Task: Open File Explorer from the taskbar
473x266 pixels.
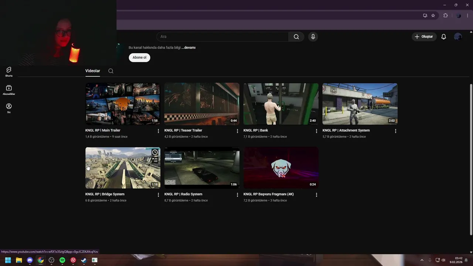Action: pos(19,260)
